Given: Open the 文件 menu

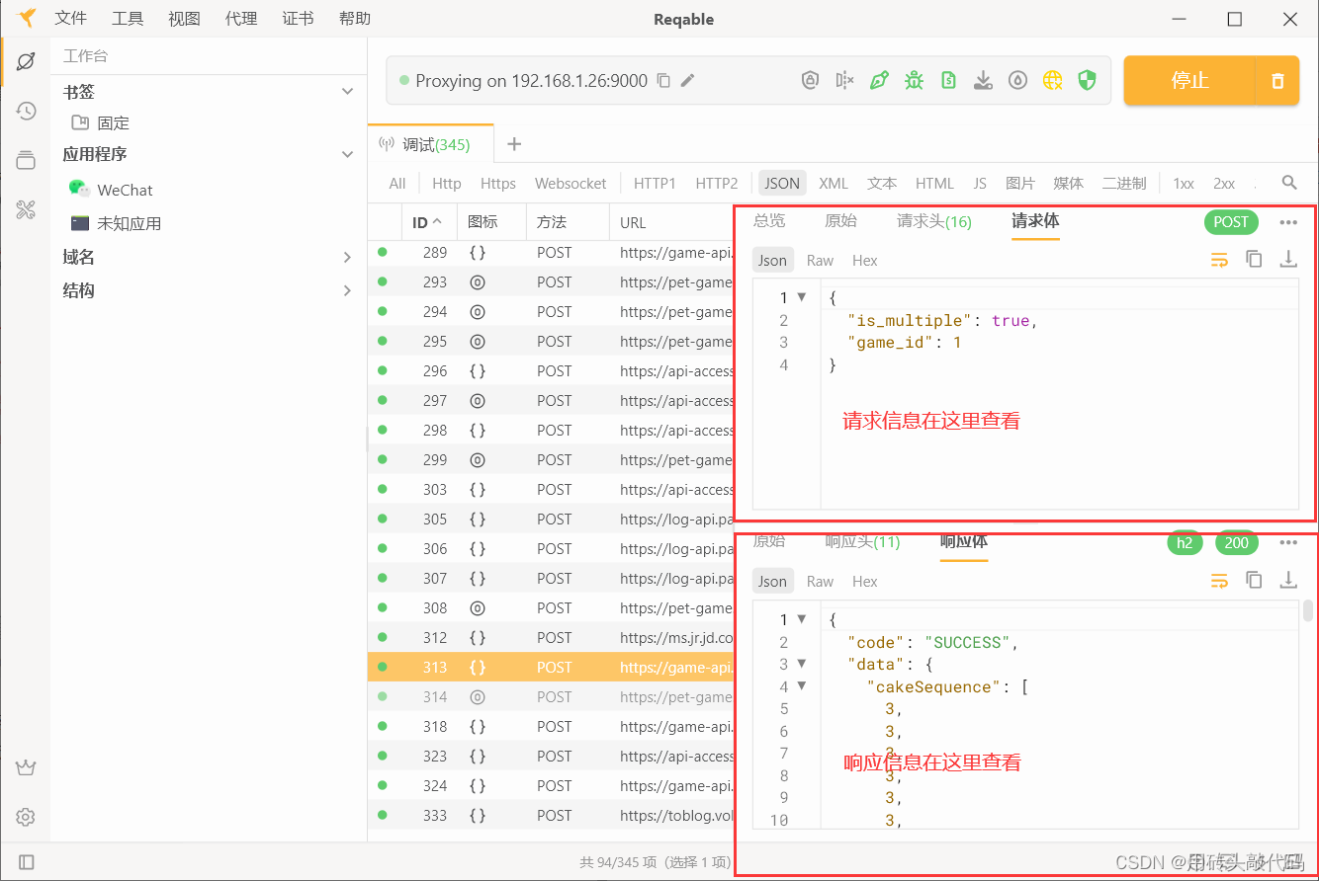Looking at the screenshot, I should tap(70, 19).
